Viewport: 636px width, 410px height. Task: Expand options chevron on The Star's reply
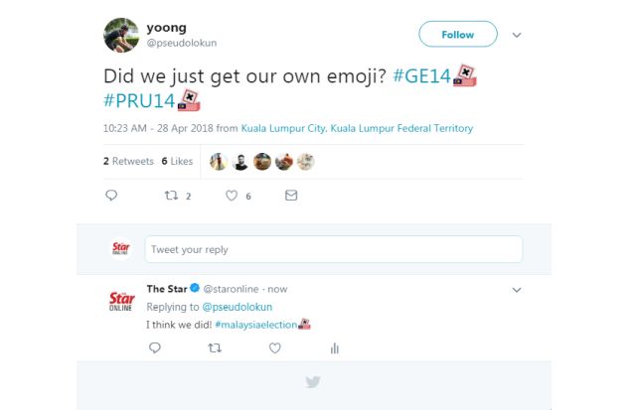pos(517,289)
